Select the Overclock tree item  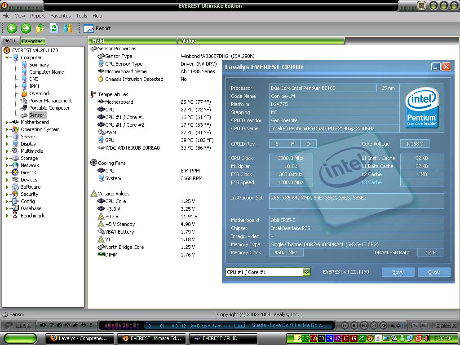click(40, 93)
